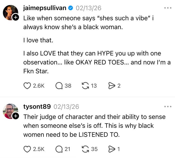This screenshot has width=175, height=158.
Task: Open comment bubble on tysont89's reply
Action: click(x=59, y=149)
